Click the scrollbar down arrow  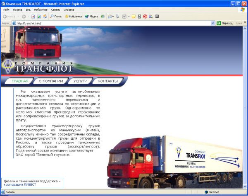tap(245, 186)
